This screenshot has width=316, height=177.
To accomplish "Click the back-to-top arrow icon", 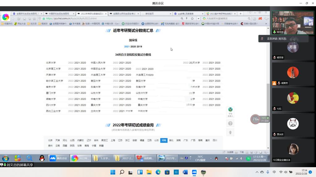I will pyautogui.click(x=230, y=132).
